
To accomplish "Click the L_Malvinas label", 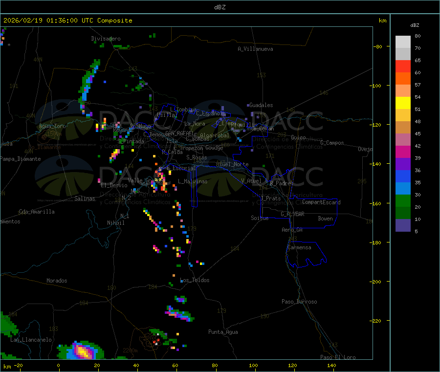I will coord(193,181).
